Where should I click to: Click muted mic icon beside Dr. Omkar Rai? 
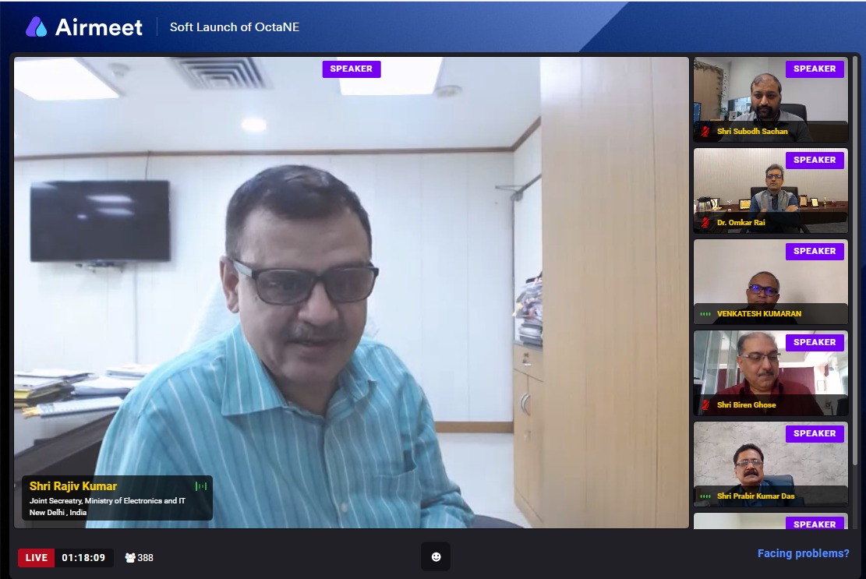705,222
